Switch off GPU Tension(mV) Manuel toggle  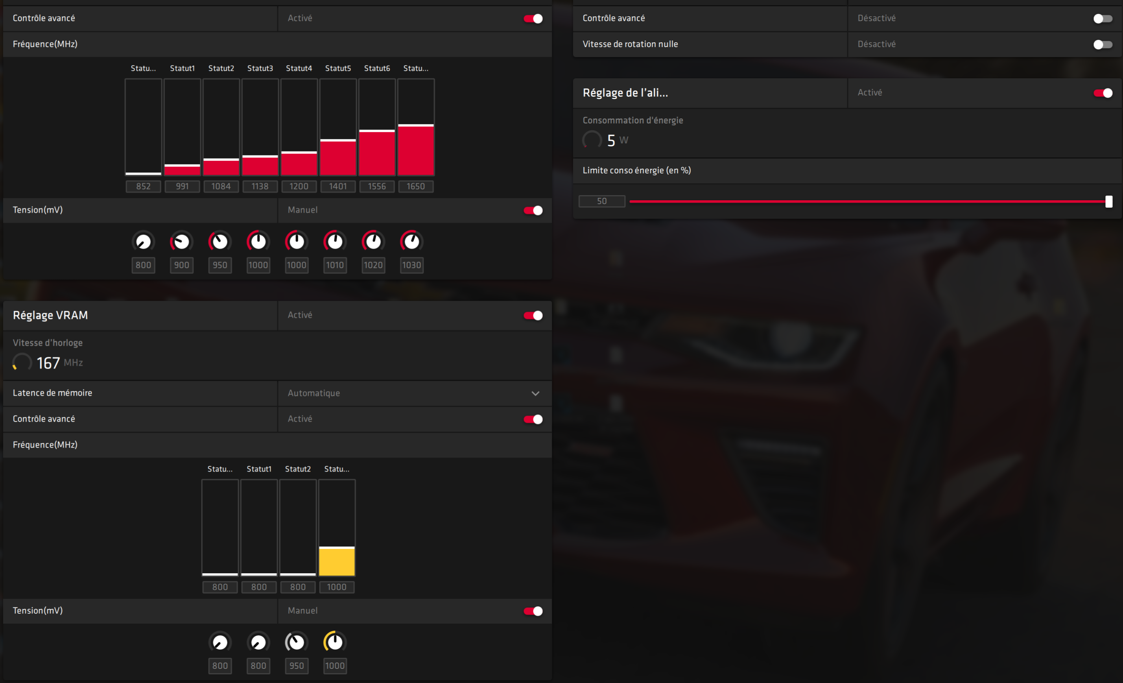[533, 210]
